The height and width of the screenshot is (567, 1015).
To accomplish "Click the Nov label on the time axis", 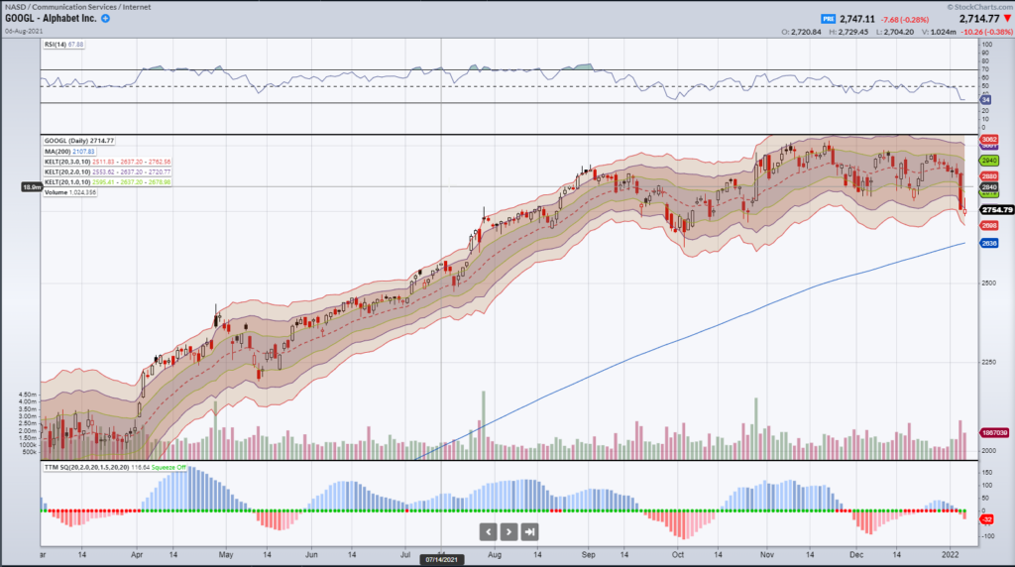I will click(x=767, y=555).
